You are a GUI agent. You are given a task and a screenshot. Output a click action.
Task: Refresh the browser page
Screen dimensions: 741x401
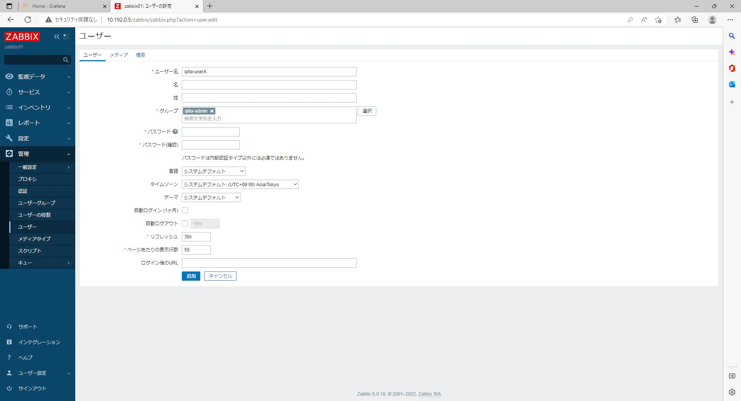28,20
